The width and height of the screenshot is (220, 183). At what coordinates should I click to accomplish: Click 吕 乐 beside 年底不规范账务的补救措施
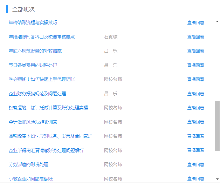tap(111, 51)
